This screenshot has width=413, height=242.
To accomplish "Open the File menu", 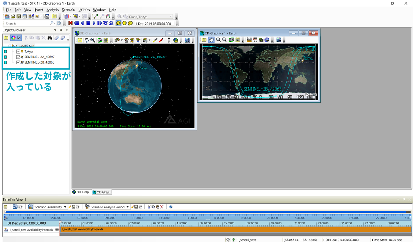I will 8,10.
